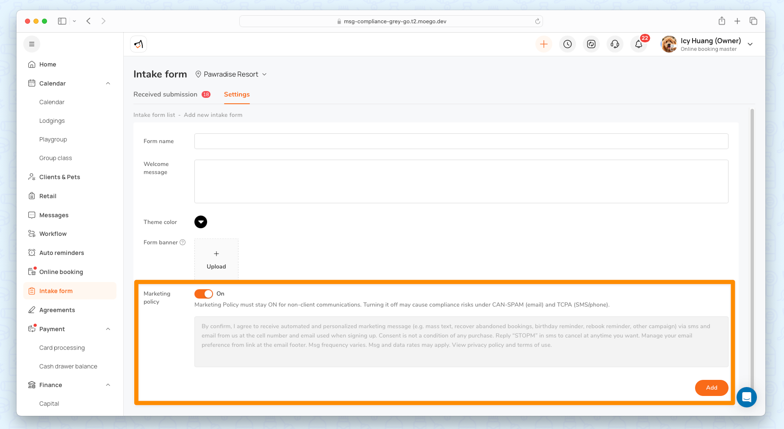Open notifications bell with 22 badge
The height and width of the screenshot is (429, 784).
639,44
